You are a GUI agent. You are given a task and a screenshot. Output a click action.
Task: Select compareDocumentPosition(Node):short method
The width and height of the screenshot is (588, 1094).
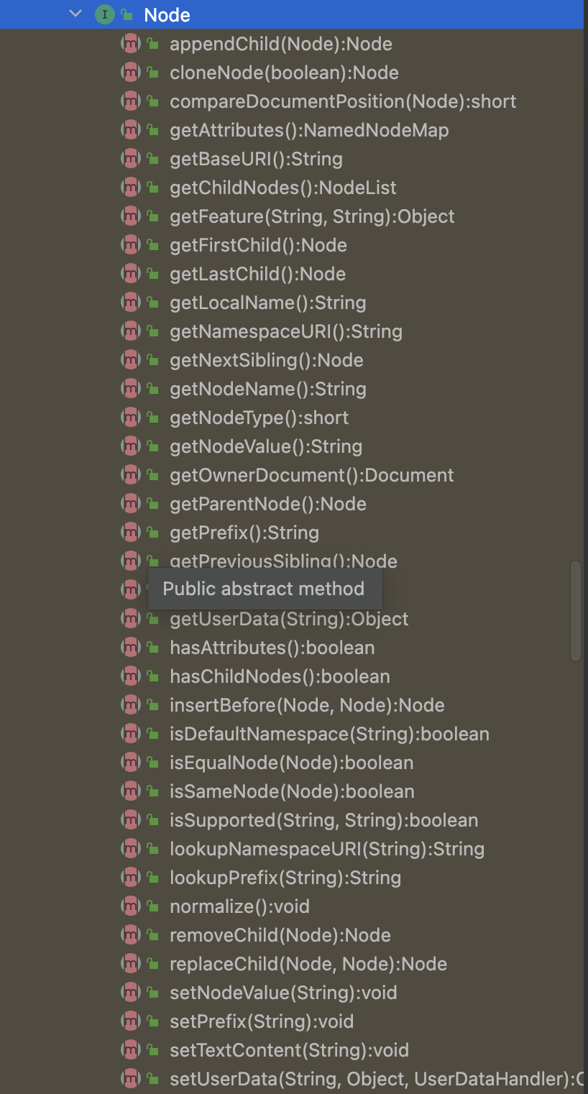tap(343, 101)
